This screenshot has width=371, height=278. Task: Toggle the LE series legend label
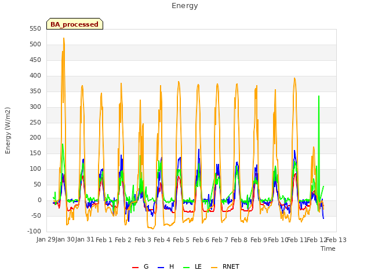[x=198, y=266]
